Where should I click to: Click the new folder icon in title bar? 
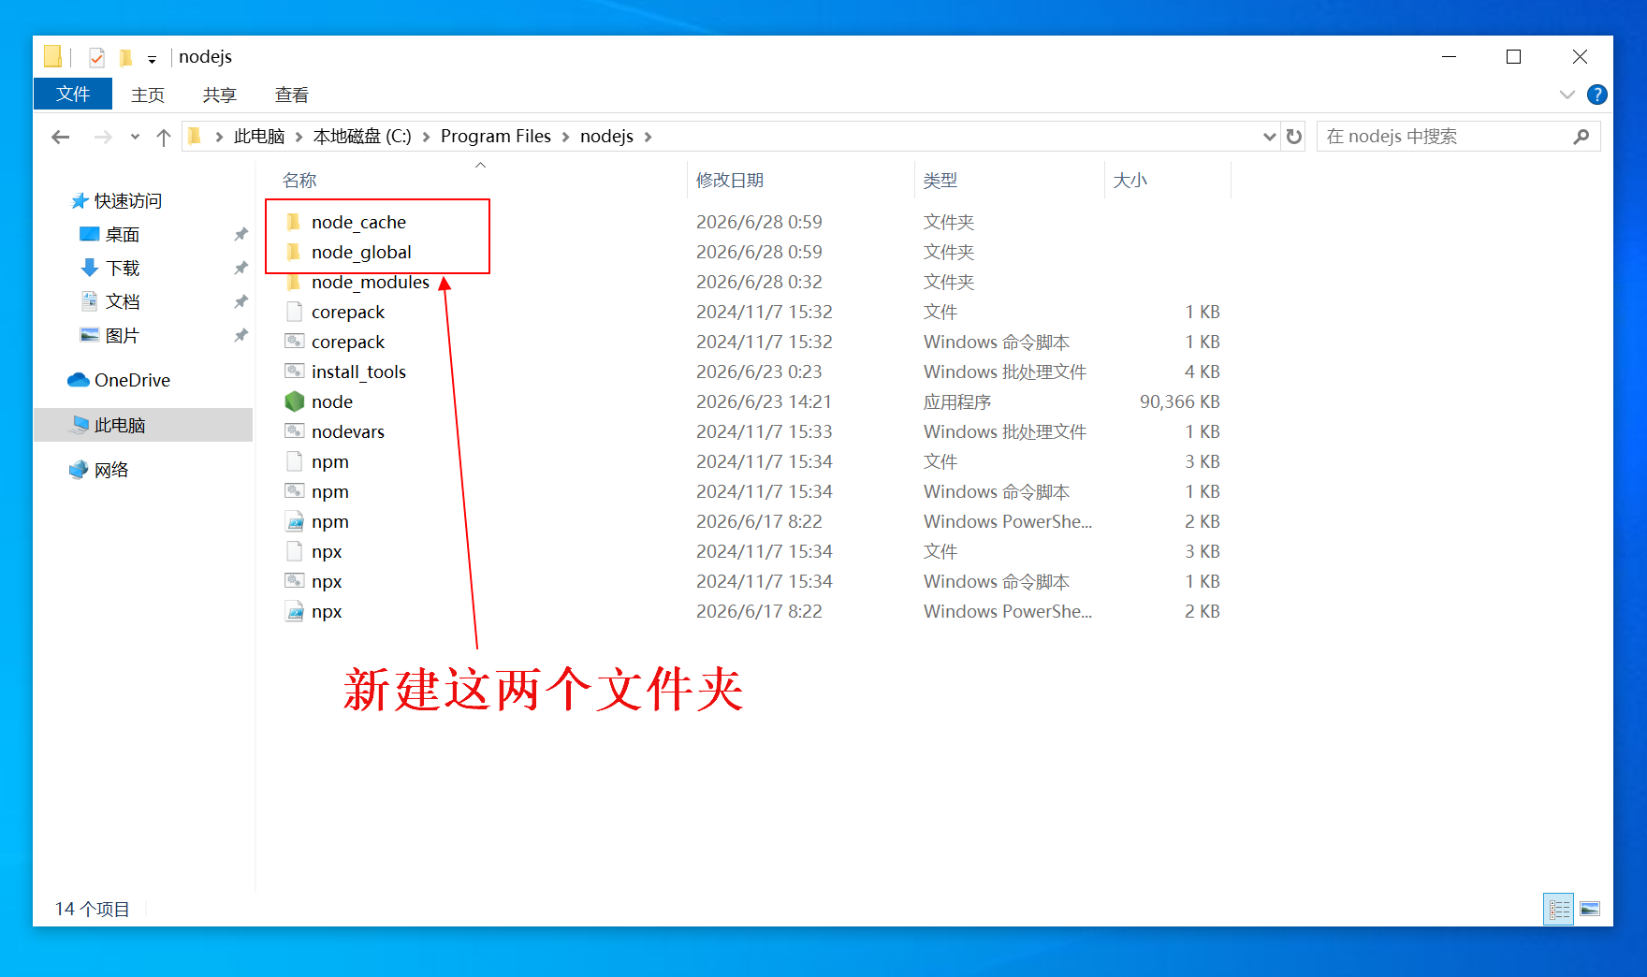point(125,57)
